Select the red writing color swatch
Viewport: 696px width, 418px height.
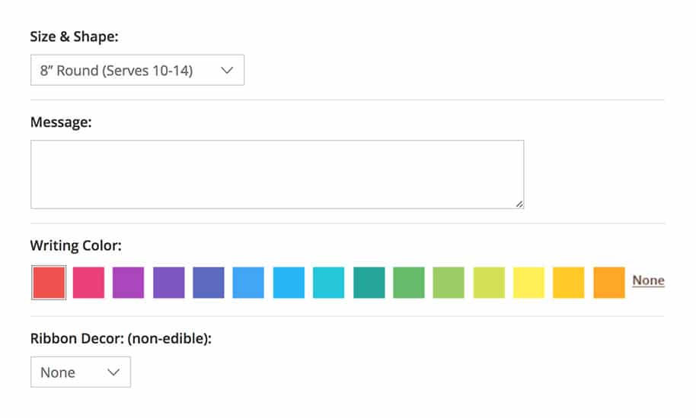click(49, 282)
